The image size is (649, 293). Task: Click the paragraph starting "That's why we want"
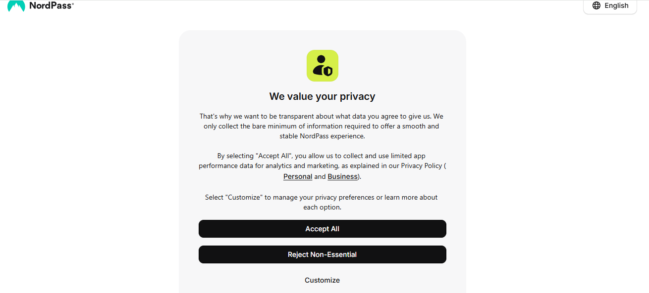323,126
